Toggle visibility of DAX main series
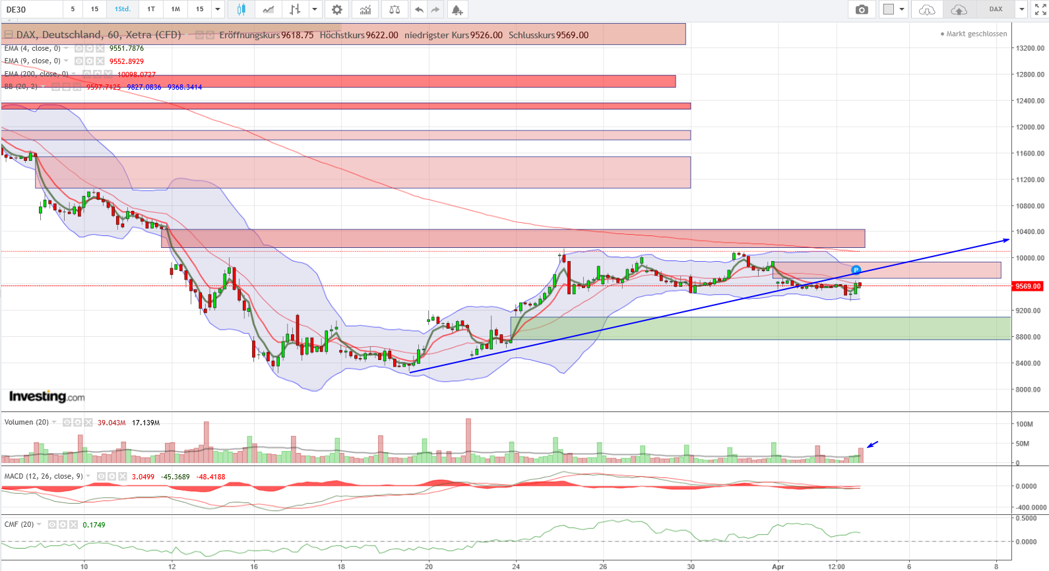Image resolution: width=1049 pixels, height=571 pixels. (199, 35)
